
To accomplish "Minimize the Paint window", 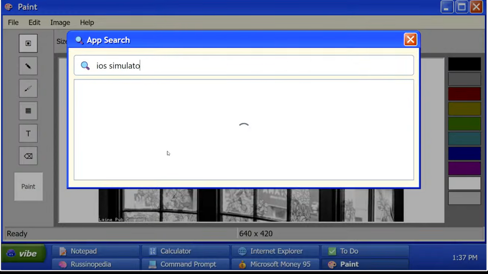I will 446,7.
